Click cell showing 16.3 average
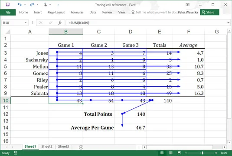 tap(189, 93)
